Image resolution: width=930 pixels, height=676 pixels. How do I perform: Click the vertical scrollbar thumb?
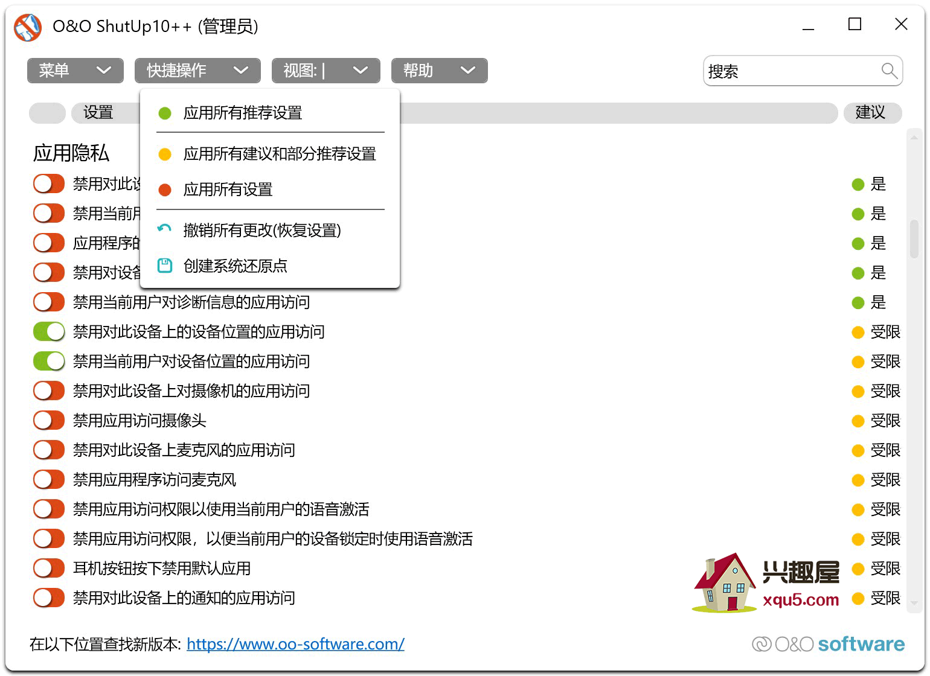pyautogui.click(x=914, y=239)
